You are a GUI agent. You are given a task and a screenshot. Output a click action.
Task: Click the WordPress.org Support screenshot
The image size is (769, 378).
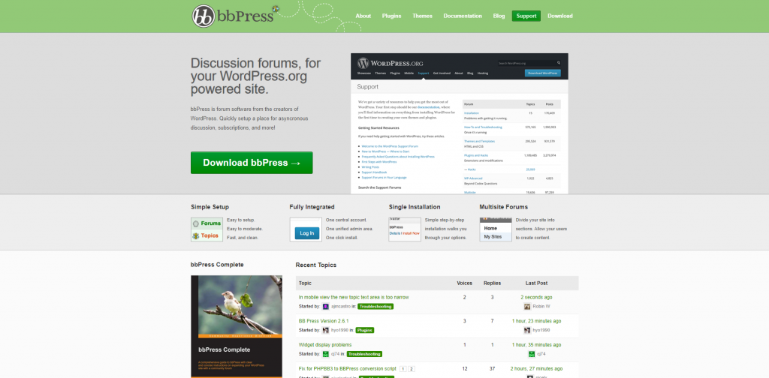click(460, 124)
